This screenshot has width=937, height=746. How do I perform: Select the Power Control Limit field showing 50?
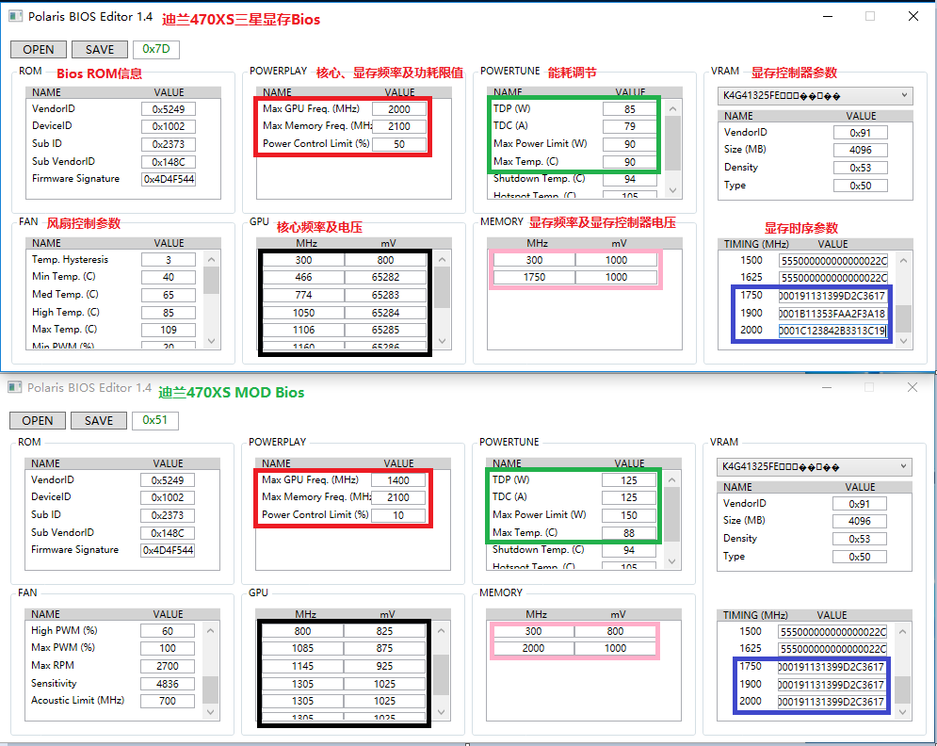coord(399,144)
